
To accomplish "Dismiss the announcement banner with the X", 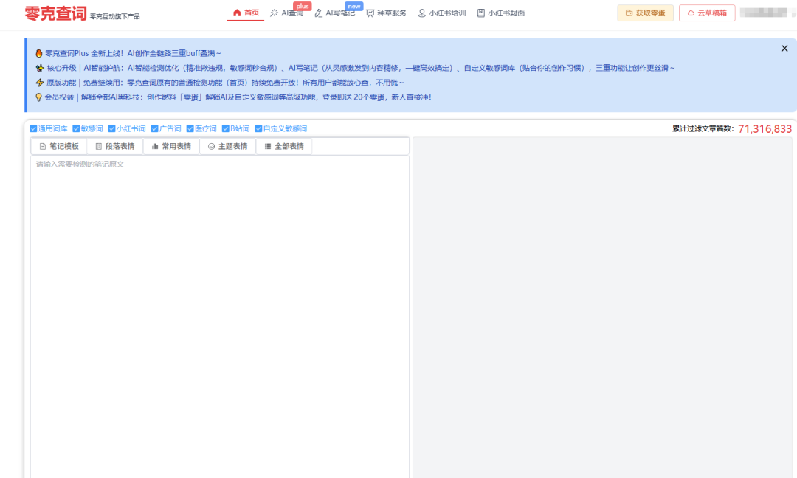I will [x=784, y=49].
